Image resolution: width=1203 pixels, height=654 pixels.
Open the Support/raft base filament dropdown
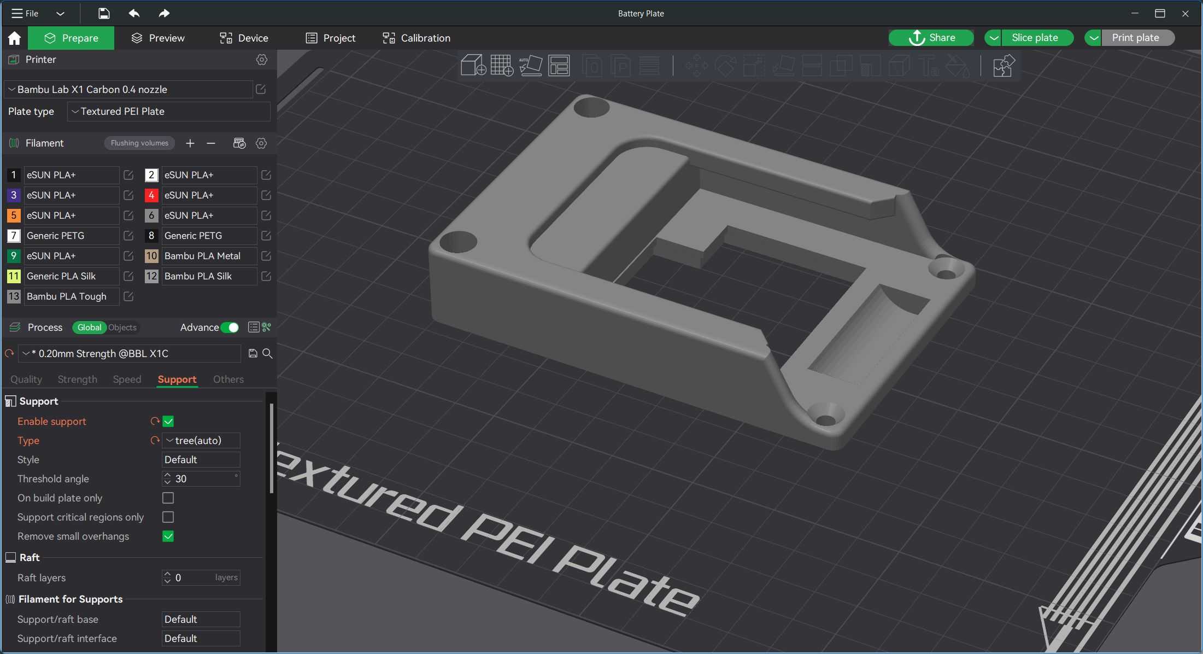tap(201, 619)
